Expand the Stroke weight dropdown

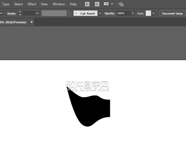point(37,13)
